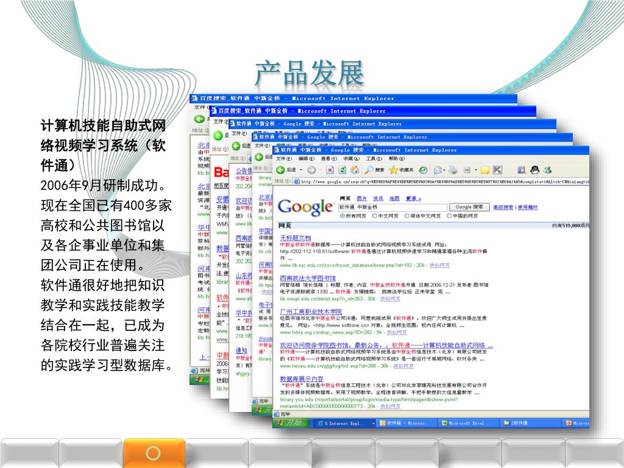The image size is (624, 468).
Task: Click the Google 搜索 button
Action: tap(469, 207)
